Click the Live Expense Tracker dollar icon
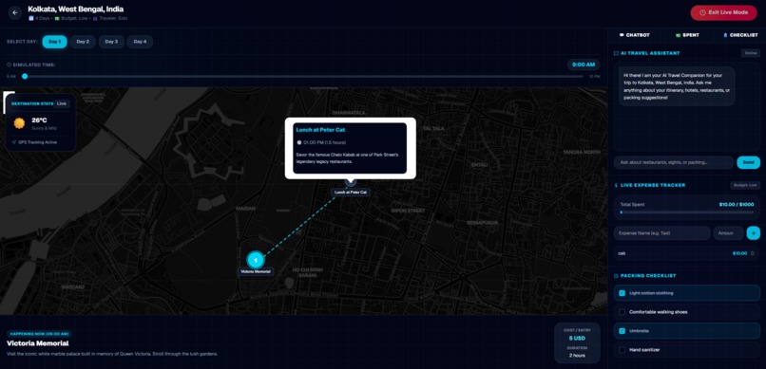This screenshot has width=766, height=369. (616, 185)
